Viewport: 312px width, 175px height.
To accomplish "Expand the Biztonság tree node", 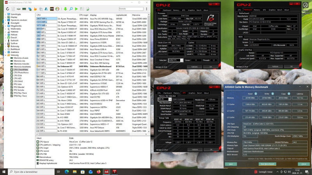I will [x=5, y=46].
